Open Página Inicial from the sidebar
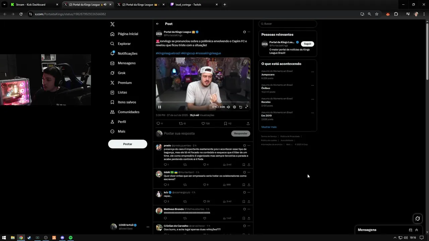Image resolution: width=429 pixels, height=241 pixels. pos(124,34)
